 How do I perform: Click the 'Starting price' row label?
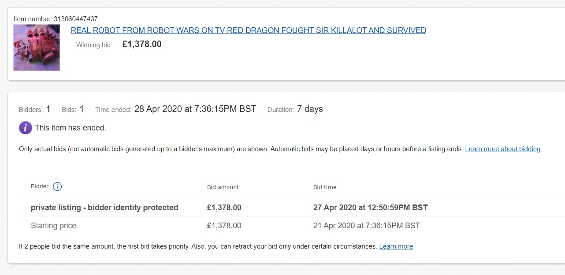coord(53,226)
